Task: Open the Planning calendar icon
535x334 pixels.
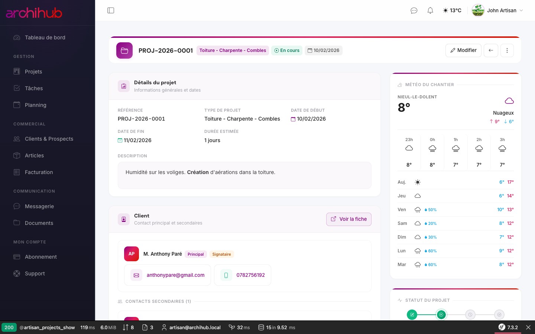Action: click(x=17, y=105)
